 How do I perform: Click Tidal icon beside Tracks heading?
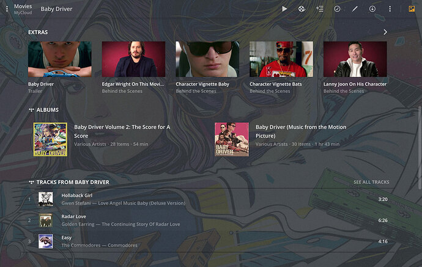click(31, 182)
